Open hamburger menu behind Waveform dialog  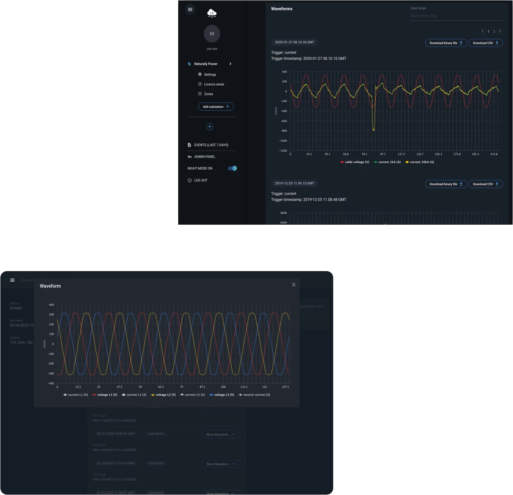(12, 280)
